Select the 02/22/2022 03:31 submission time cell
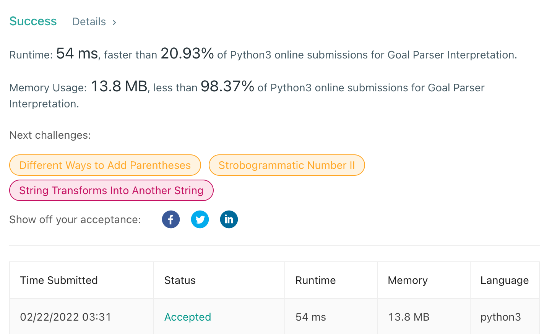The image size is (552, 334). 65,317
